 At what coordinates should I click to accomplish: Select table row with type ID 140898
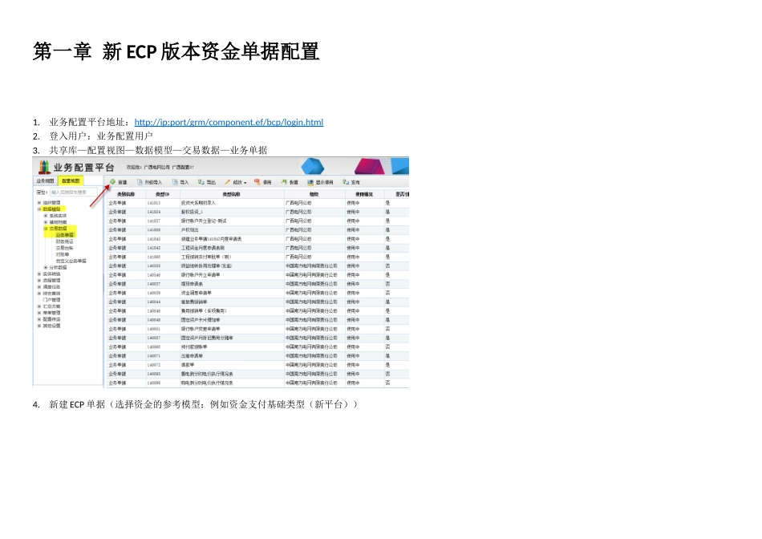[x=257, y=383]
